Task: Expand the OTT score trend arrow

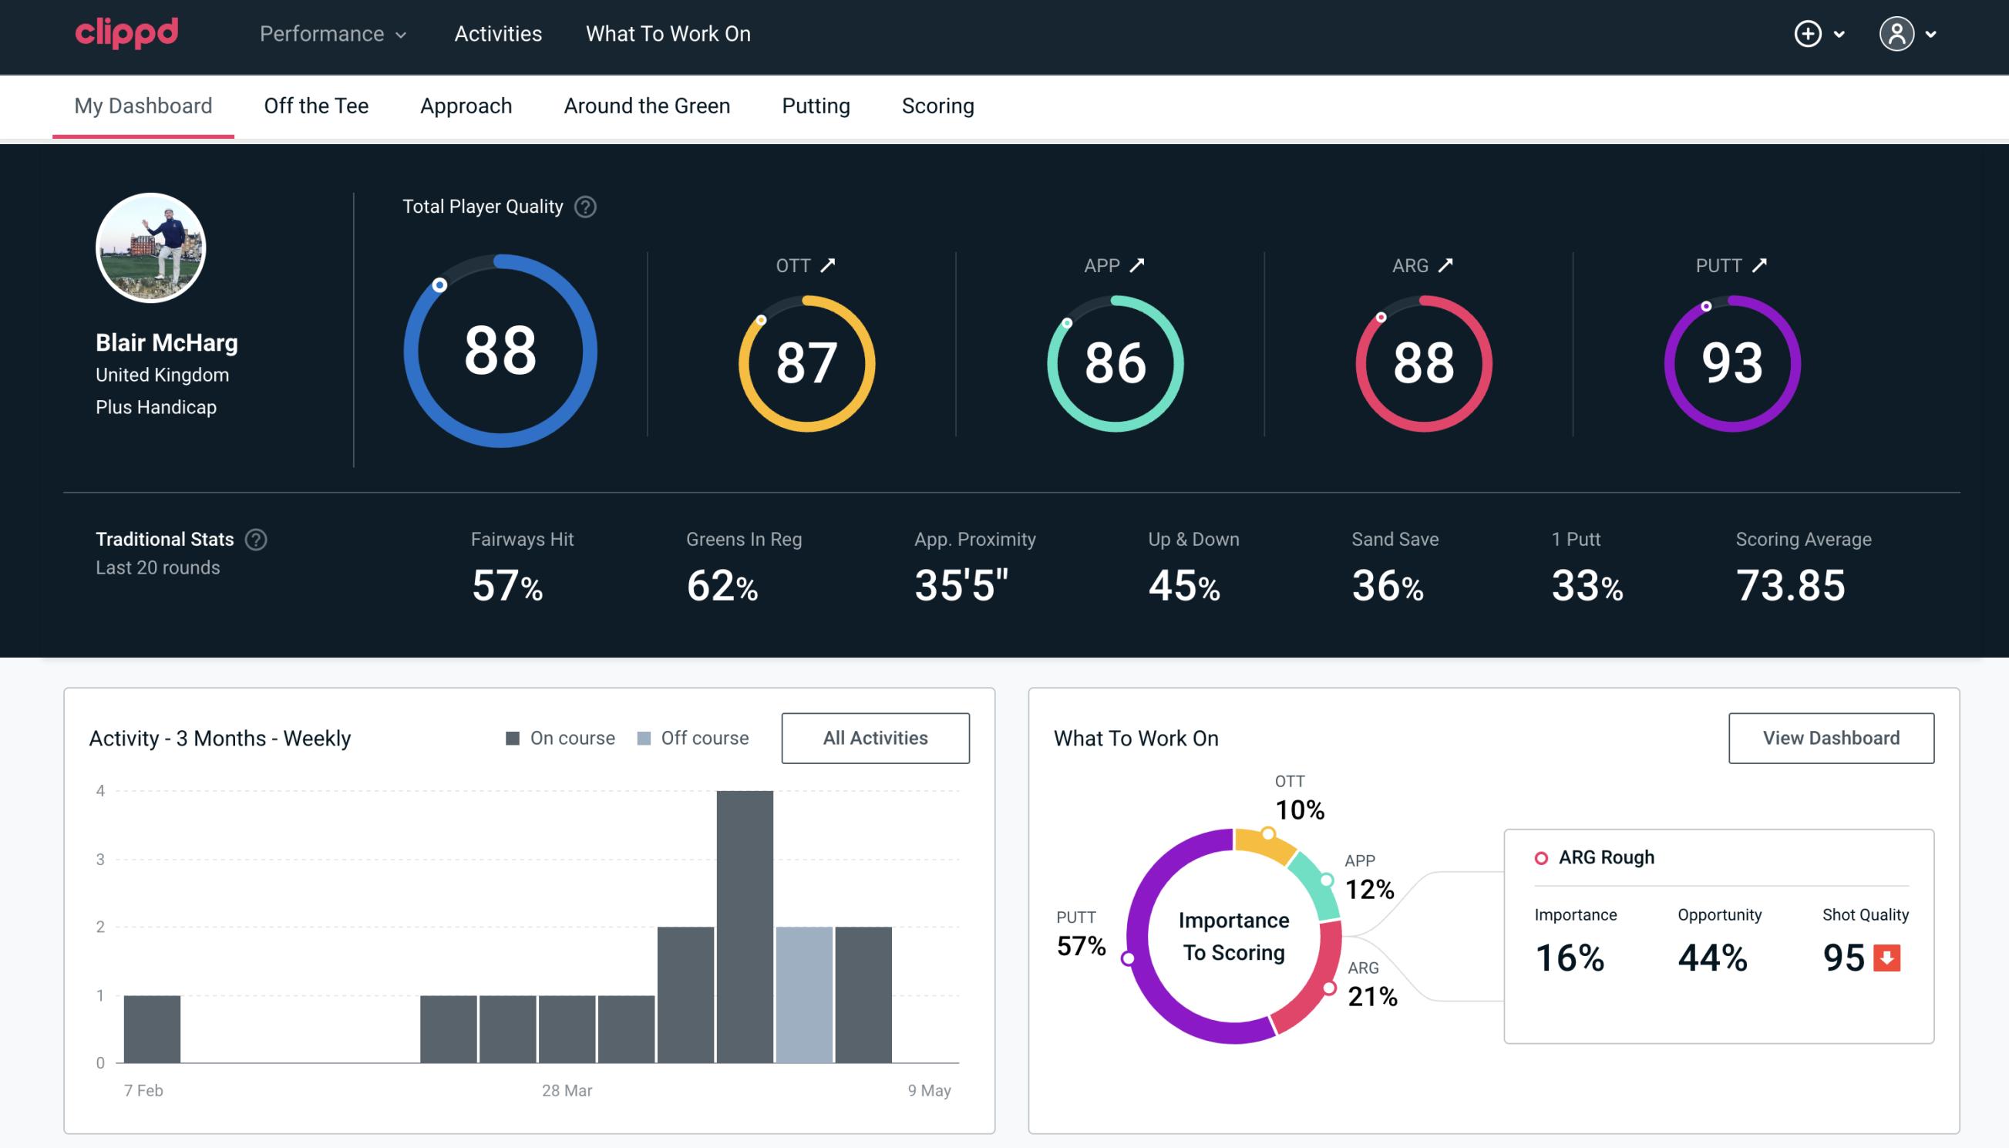Action: (x=830, y=265)
